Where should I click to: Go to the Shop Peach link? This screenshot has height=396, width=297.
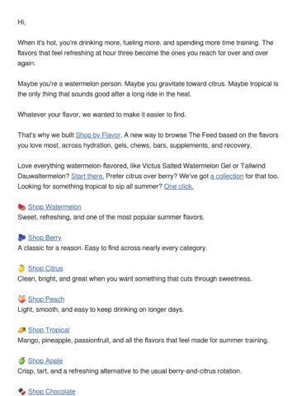point(46,299)
